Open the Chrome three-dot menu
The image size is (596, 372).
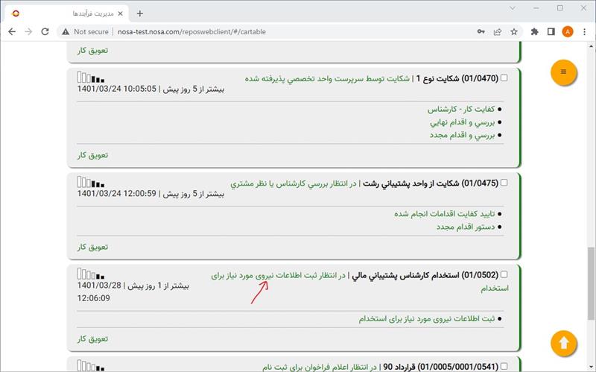click(584, 32)
